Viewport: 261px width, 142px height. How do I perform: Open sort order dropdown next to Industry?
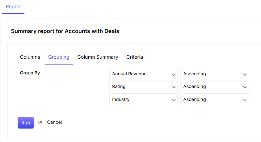pyautogui.click(x=215, y=100)
